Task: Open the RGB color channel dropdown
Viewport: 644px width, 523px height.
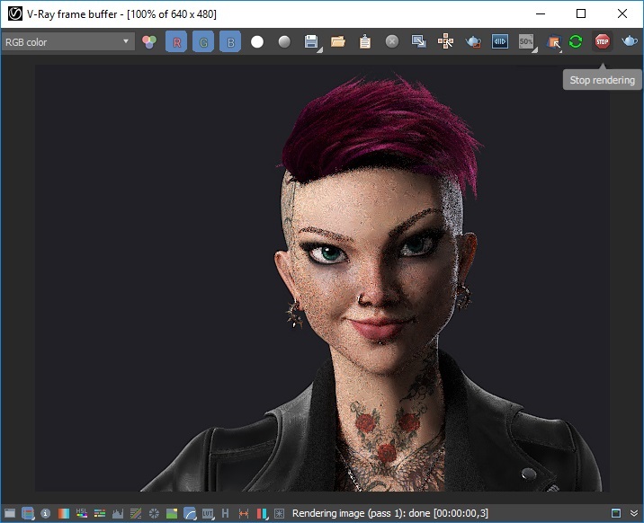Action: pyautogui.click(x=67, y=41)
